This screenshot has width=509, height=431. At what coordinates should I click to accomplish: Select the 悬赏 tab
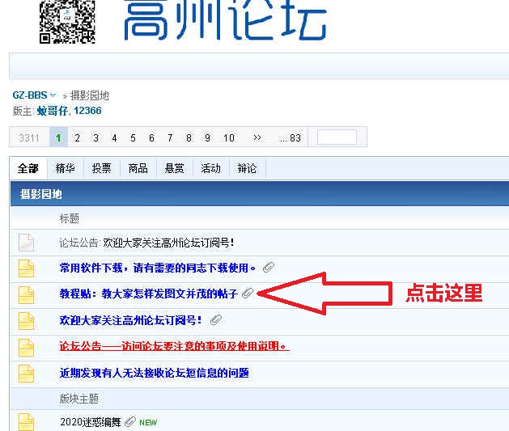point(174,168)
